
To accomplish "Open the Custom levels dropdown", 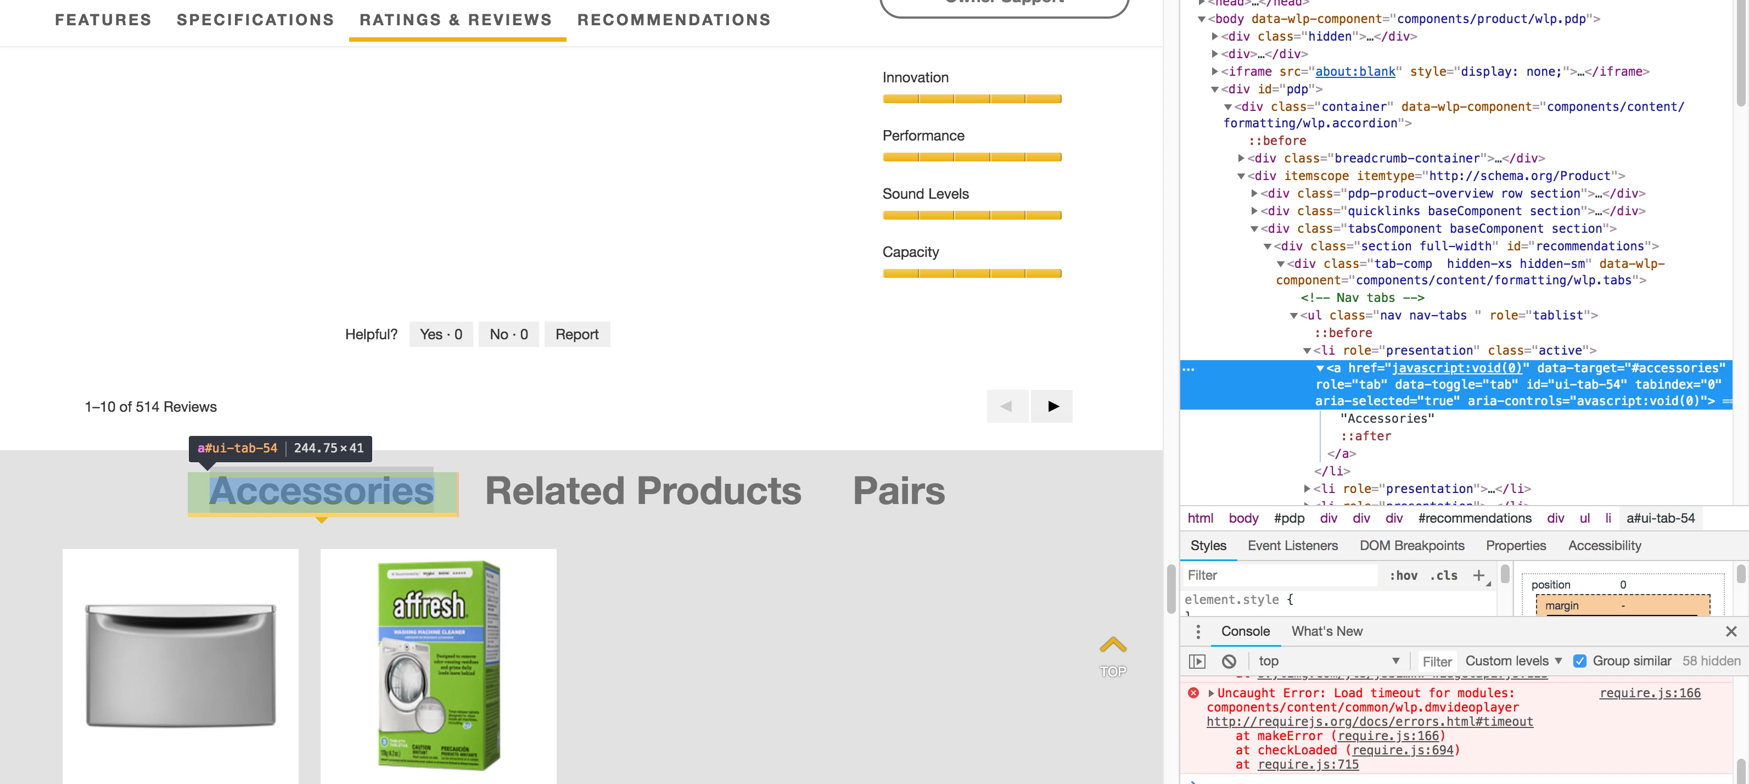I will 1513,661.
